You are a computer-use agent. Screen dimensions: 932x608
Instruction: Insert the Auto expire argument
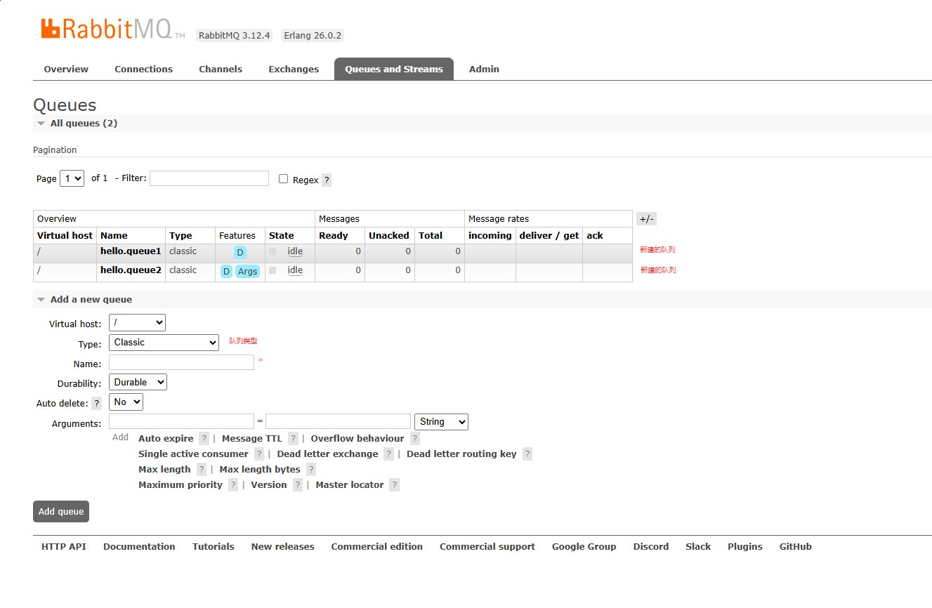(x=166, y=439)
